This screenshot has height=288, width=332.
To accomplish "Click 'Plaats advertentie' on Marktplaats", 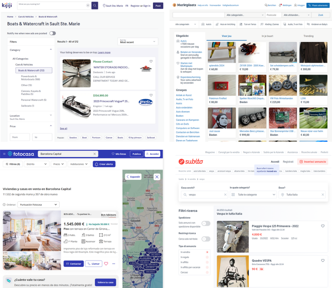I will 318,5.
